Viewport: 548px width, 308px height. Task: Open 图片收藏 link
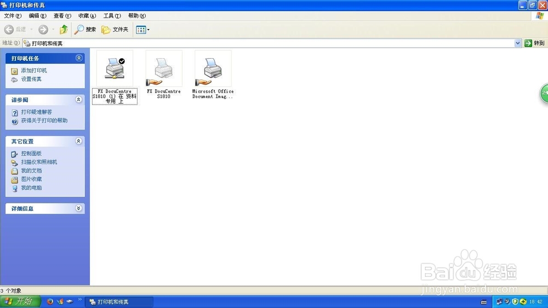[x=31, y=179]
